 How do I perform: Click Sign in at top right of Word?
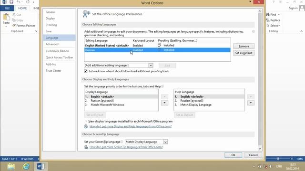tap(293, 8)
